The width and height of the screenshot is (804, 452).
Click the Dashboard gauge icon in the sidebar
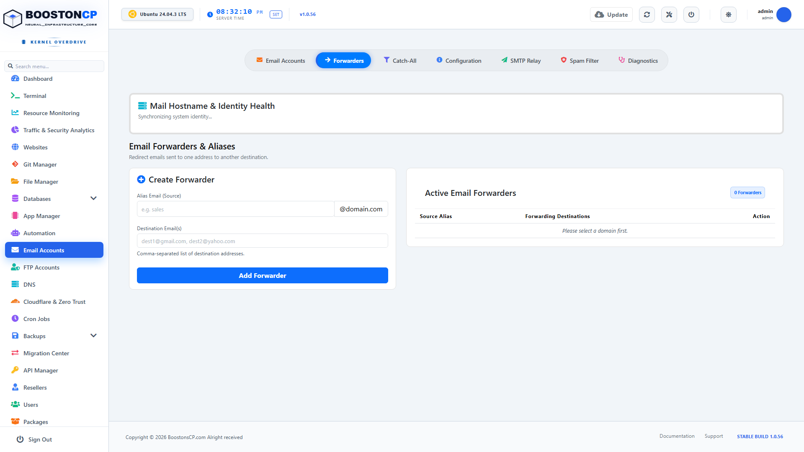[15, 78]
